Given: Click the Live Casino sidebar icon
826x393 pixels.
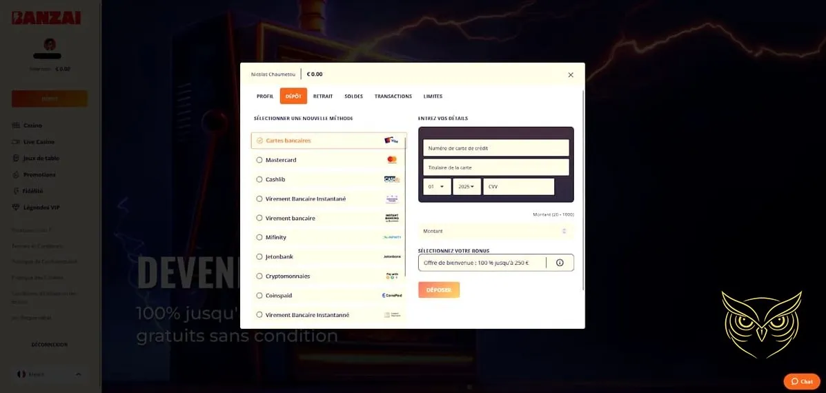Looking at the screenshot, I should click(x=16, y=142).
